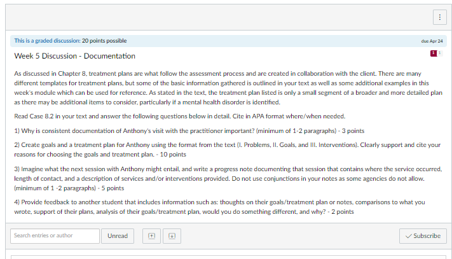The image size is (452, 259).
Task: Focus the Search entries or author field
Action: pyautogui.click(x=55, y=236)
